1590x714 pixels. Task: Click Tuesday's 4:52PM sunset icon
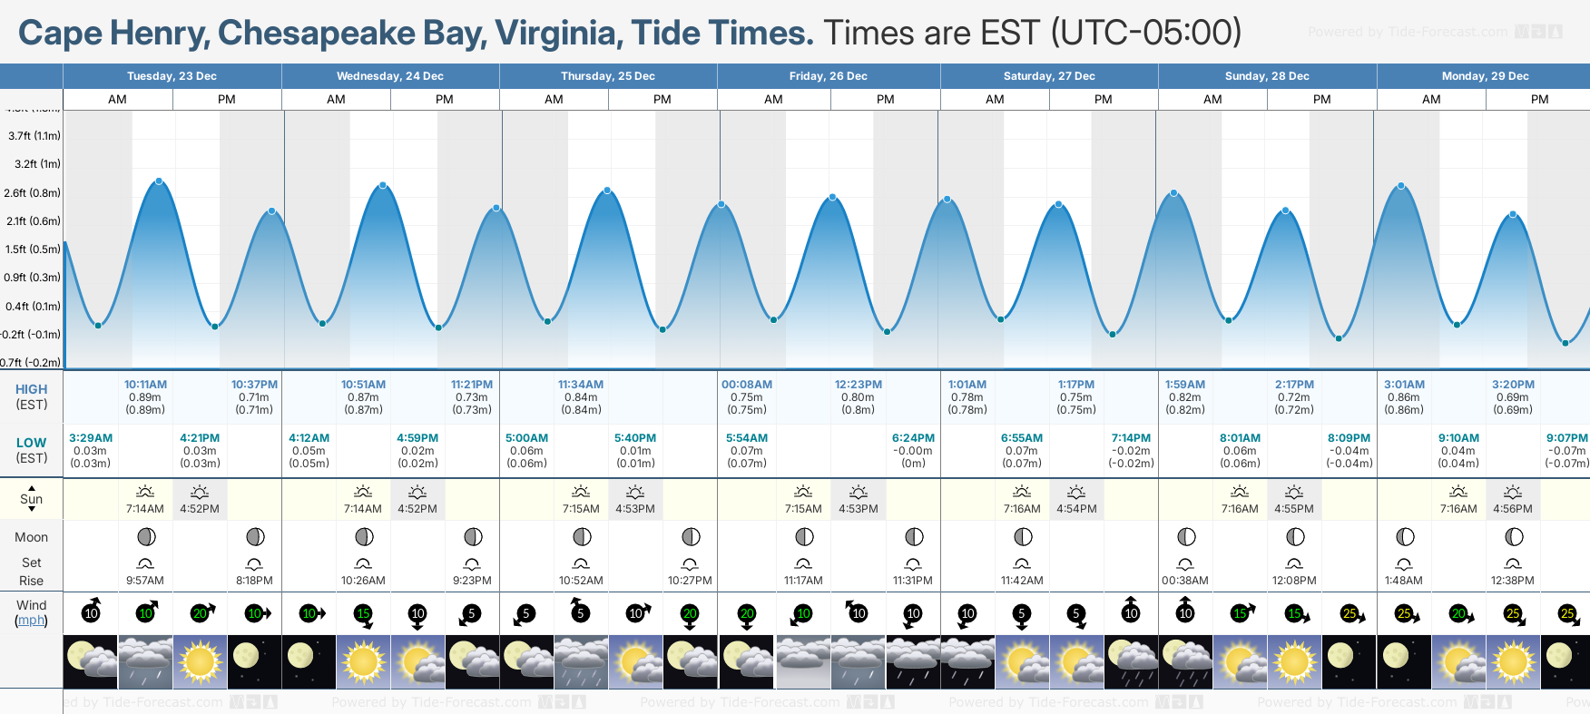(200, 492)
